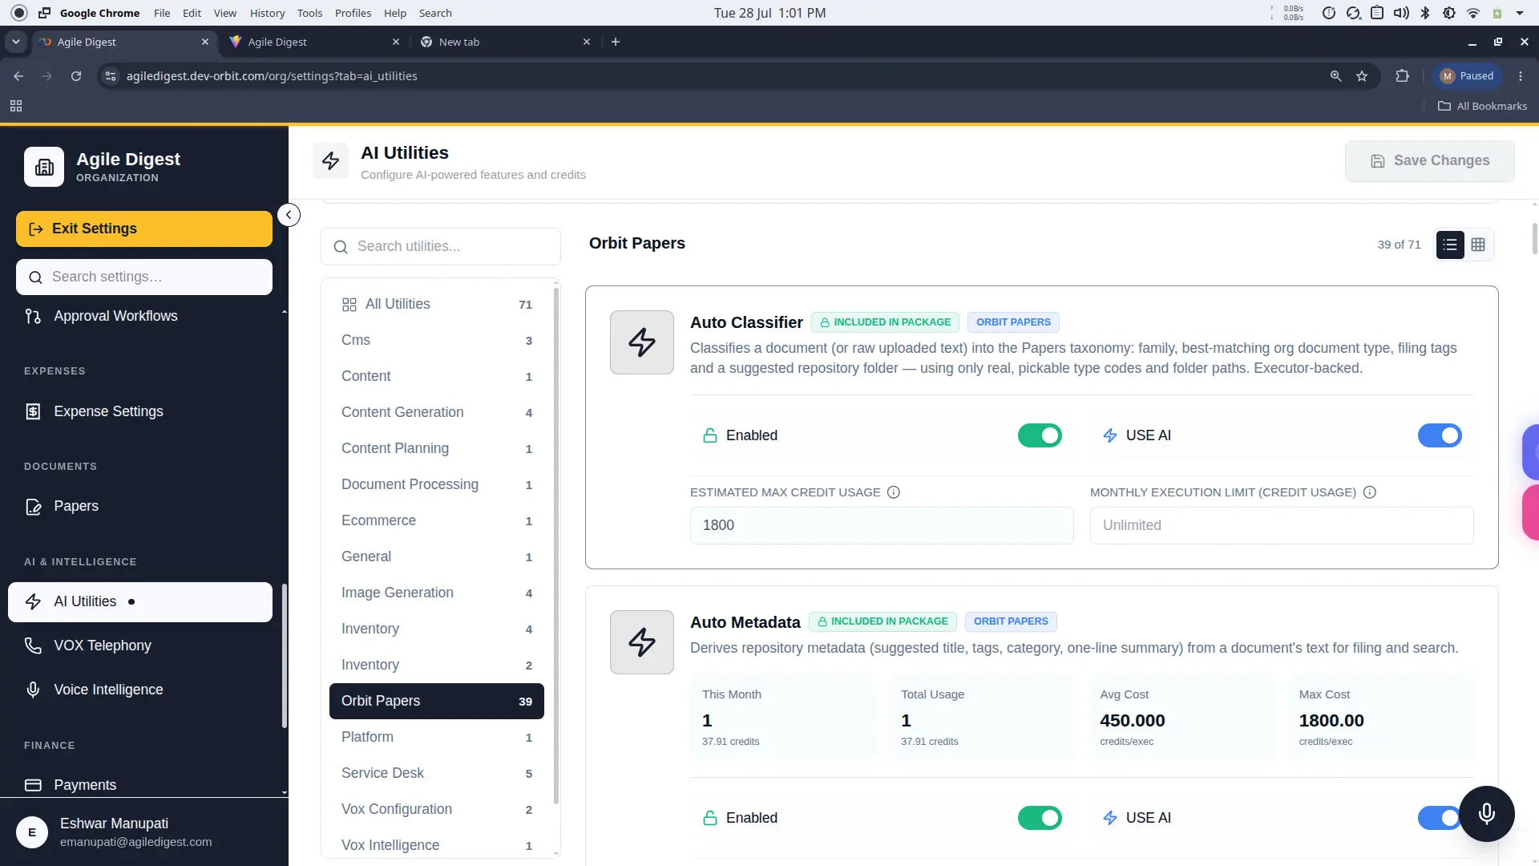The width and height of the screenshot is (1539, 866).
Task: Select the Content Generation category
Action: pyautogui.click(x=437, y=412)
